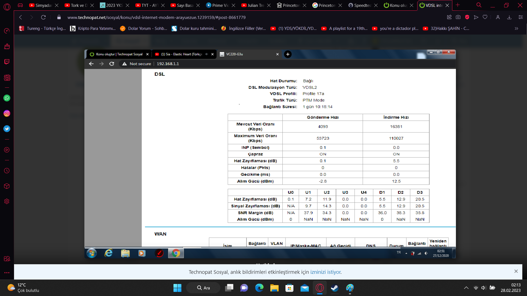527x296 pixels.
Task: Dismiss the notification permission banner
Action: tap(516, 271)
